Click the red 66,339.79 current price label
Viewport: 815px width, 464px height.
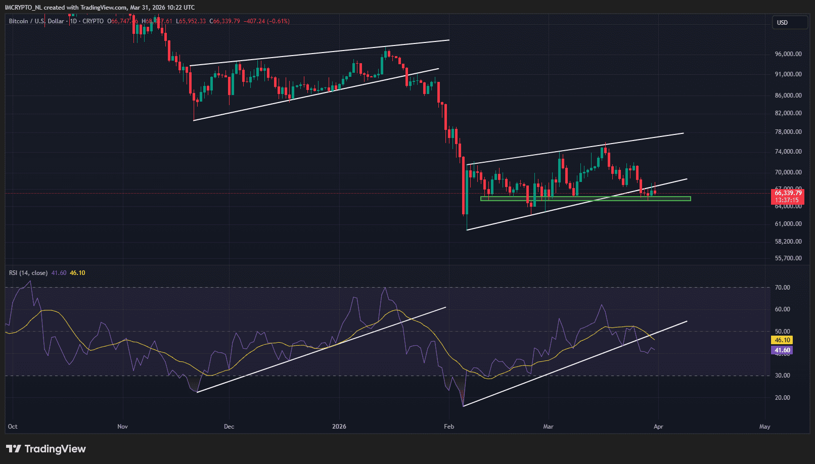pos(788,193)
